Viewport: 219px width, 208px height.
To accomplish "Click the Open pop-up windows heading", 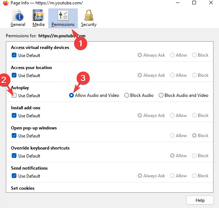I will [34, 128].
